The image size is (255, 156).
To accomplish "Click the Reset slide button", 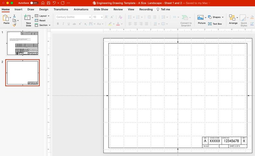I will pos(40,21).
